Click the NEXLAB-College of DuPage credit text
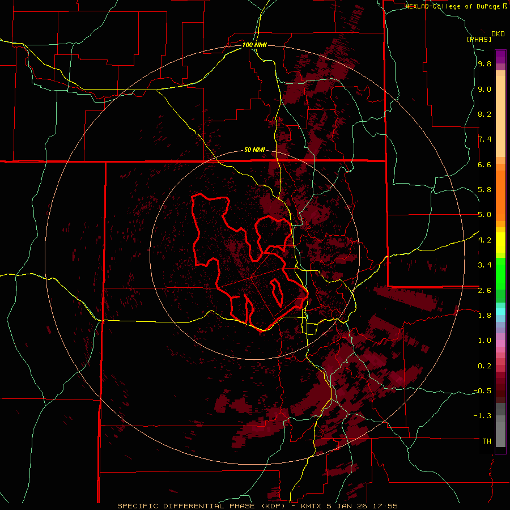The height and width of the screenshot is (510, 510). click(453, 6)
